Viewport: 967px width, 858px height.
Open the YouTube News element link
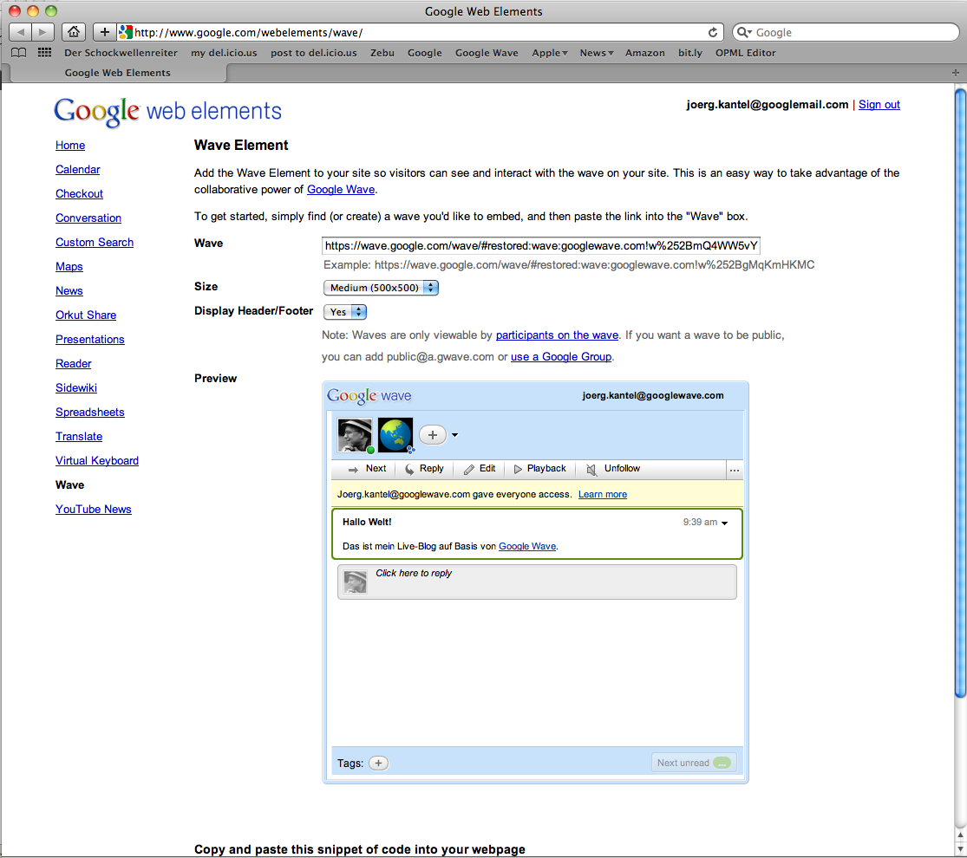93,509
